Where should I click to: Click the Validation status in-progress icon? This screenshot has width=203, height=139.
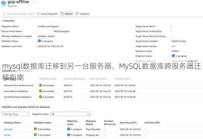(x=39, y=41)
